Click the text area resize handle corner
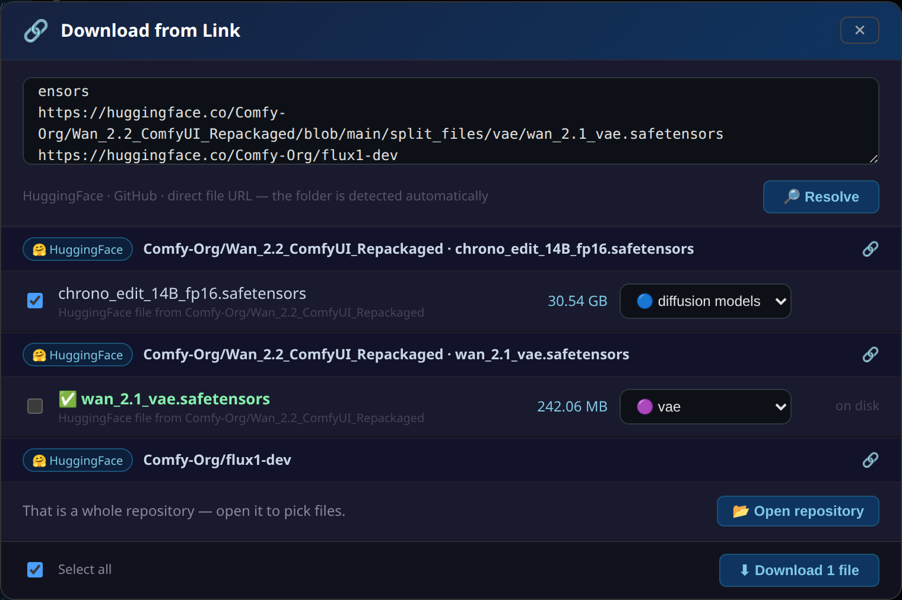 point(874,159)
